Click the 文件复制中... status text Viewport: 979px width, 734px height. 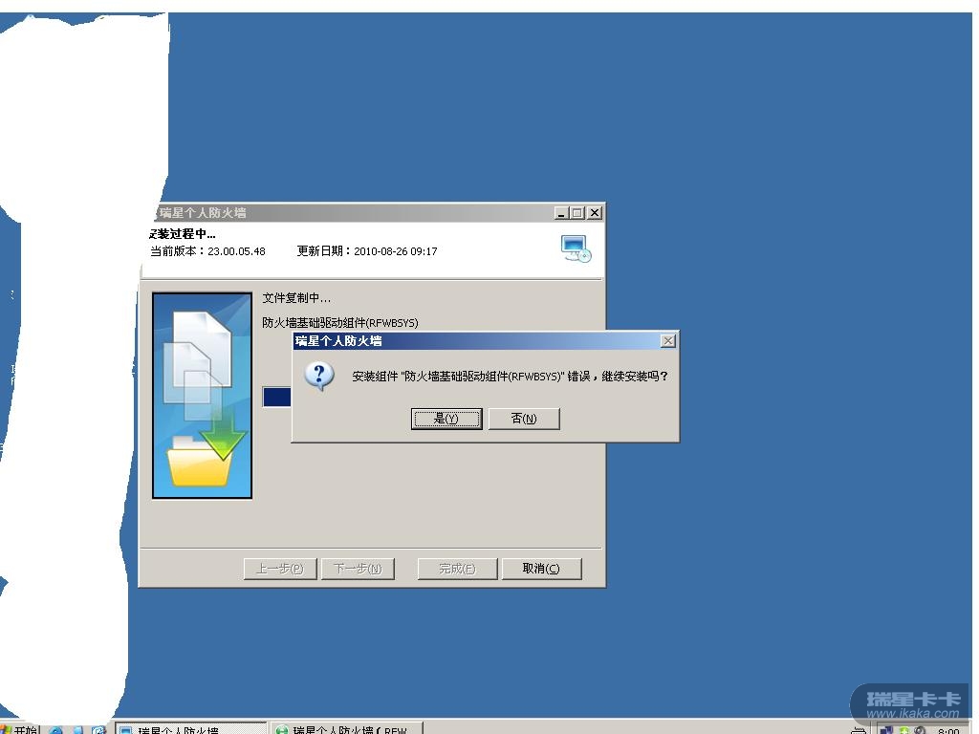(296, 298)
